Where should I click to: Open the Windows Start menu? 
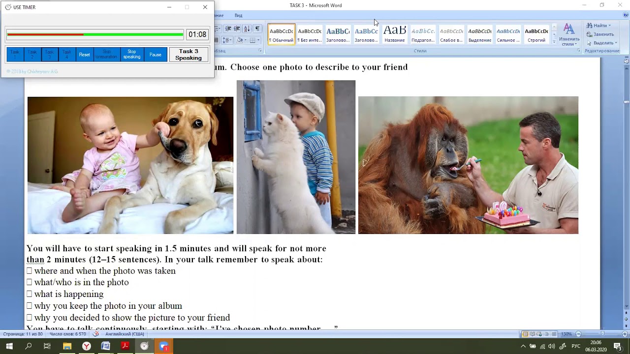[9, 346]
